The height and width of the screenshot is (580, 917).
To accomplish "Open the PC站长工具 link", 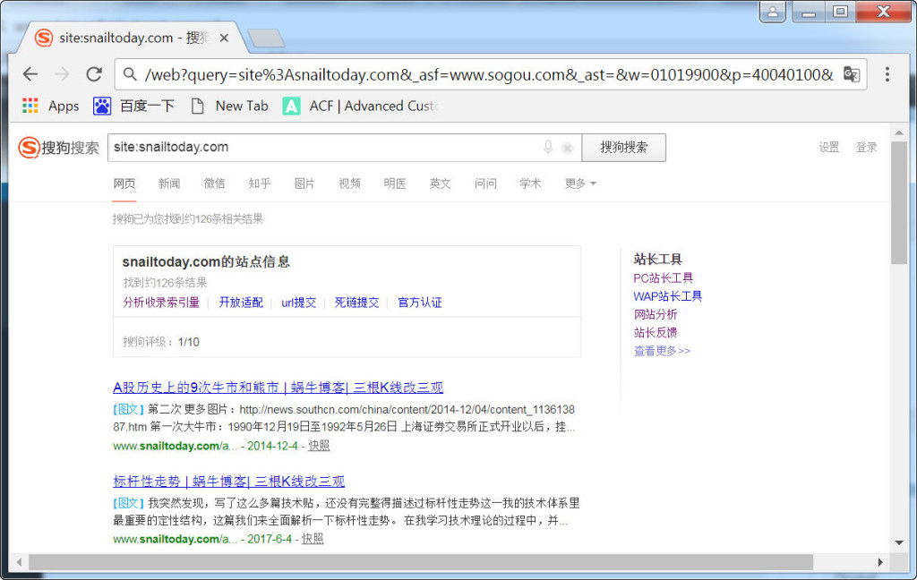I will [x=664, y=278].
